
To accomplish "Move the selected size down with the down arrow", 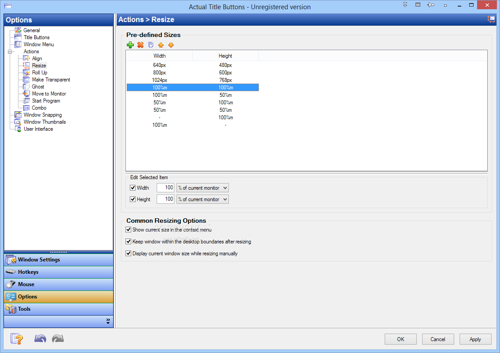I will pos(171,45).
